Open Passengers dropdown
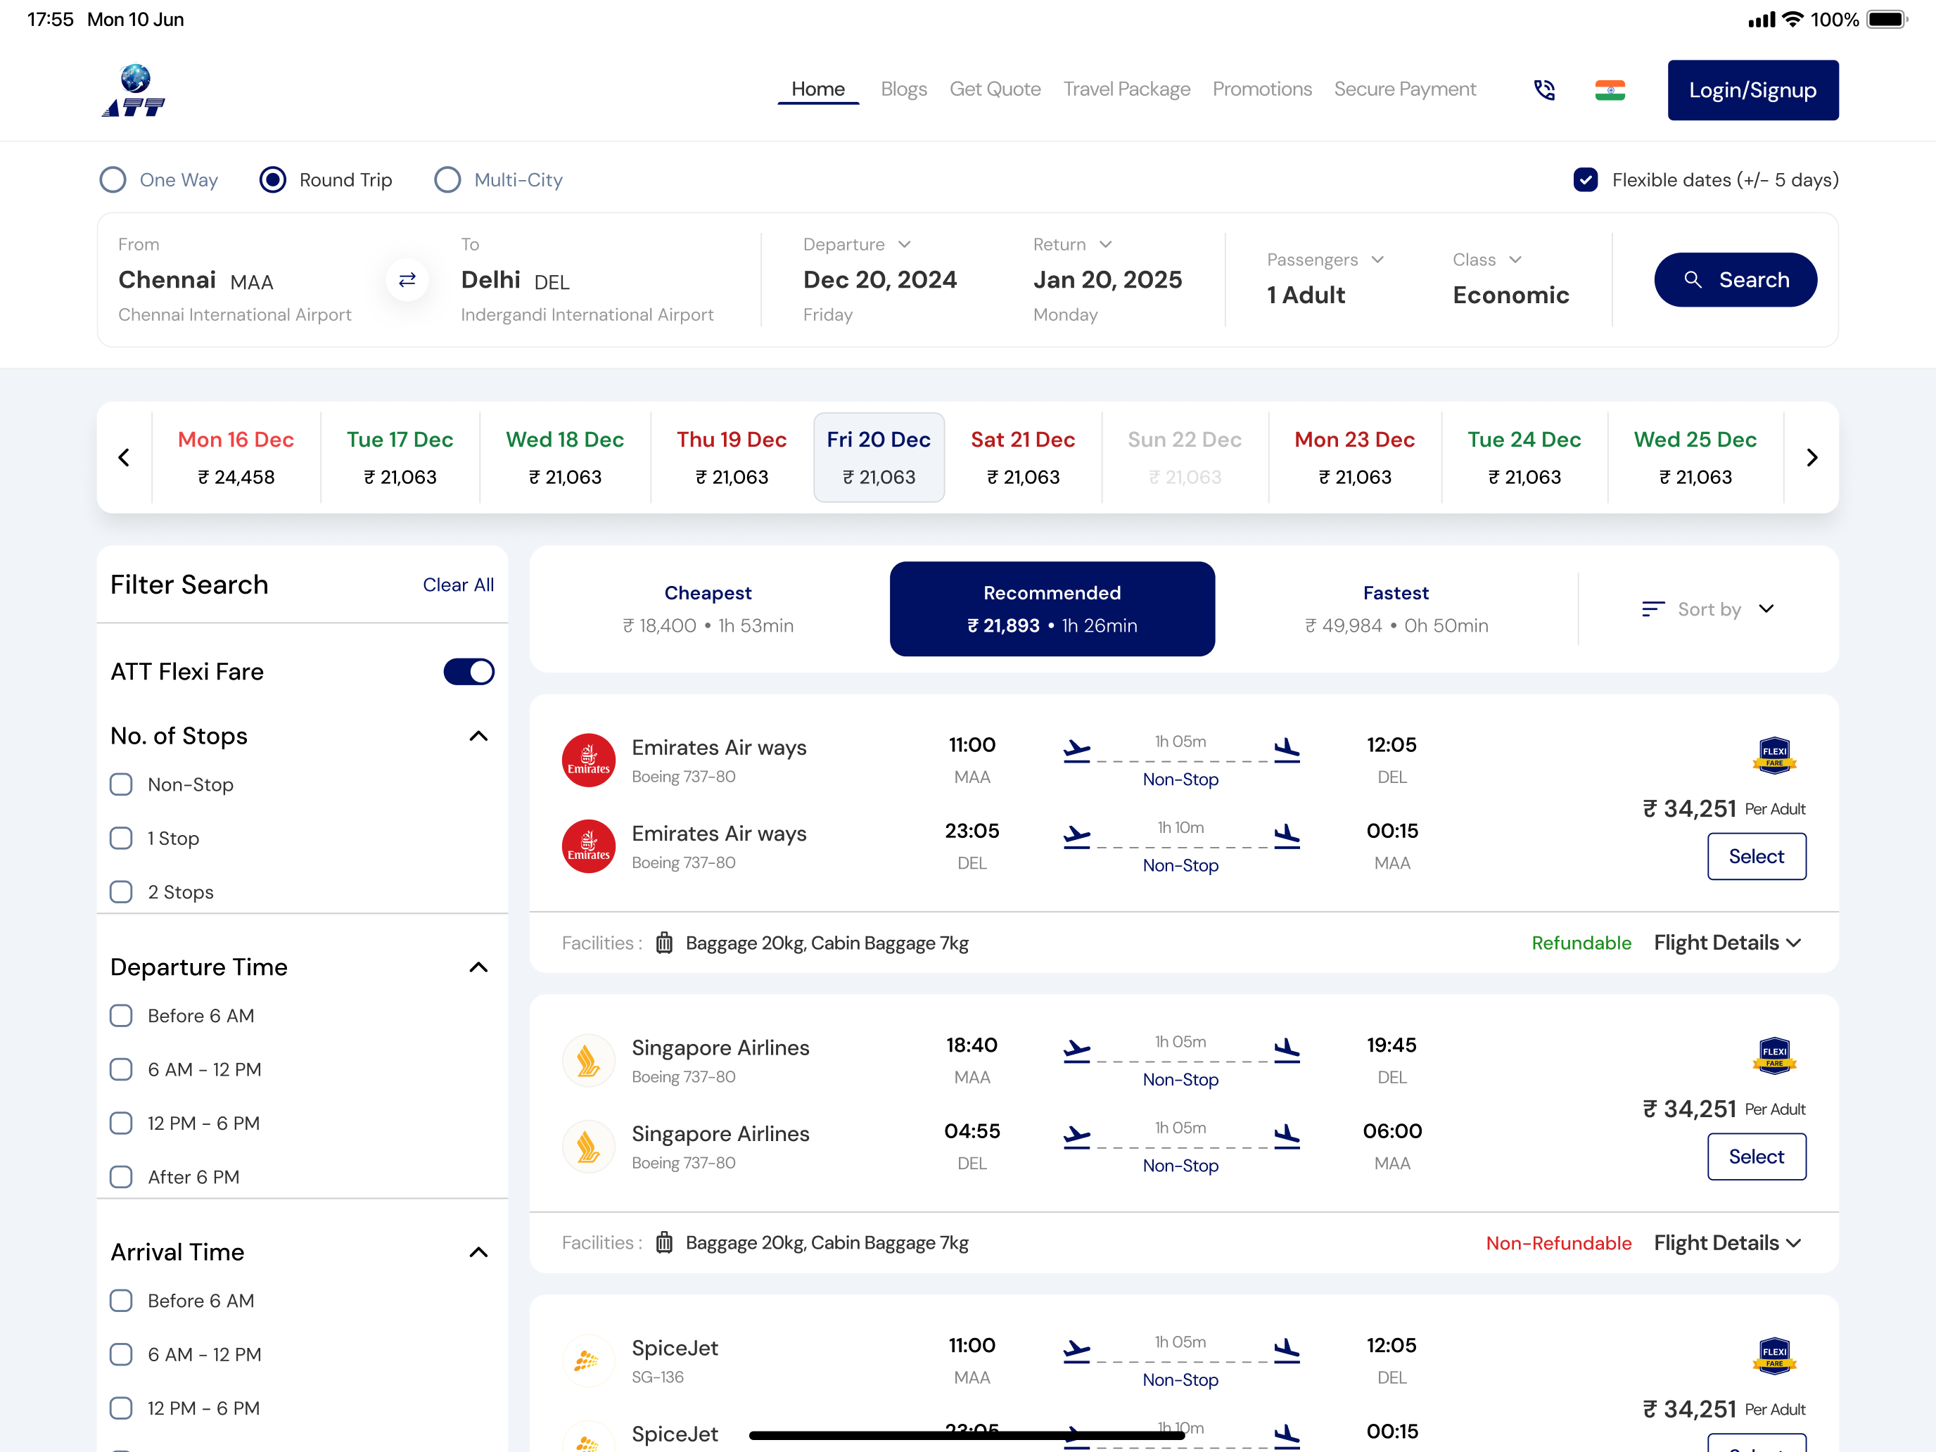Viewport: 1936px width, 1452px height. click(x=1325, y=259)
